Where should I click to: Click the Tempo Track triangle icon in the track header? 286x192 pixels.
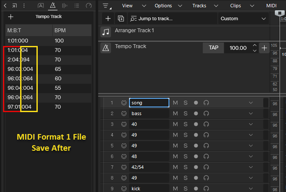point(106,48)
